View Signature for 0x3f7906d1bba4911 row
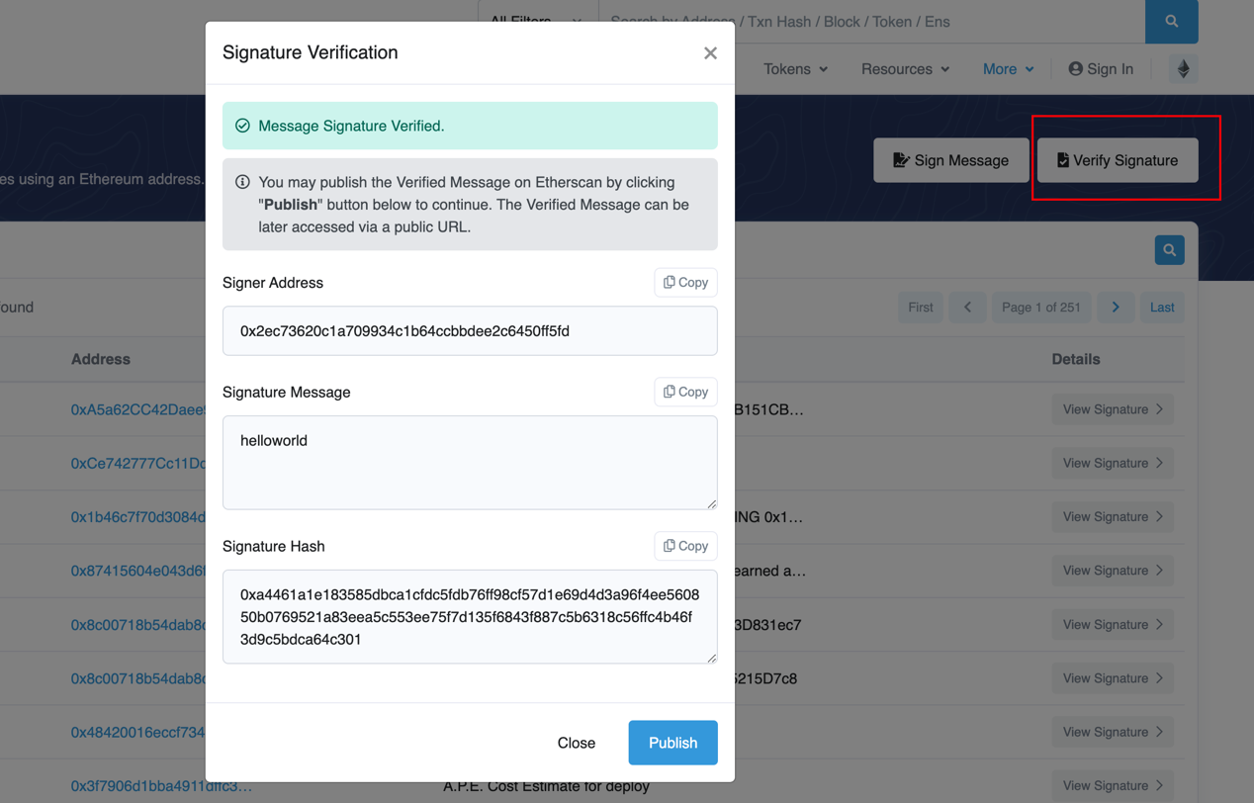This screenshot has width=1254, height=803. click(x=1113, y=786)
